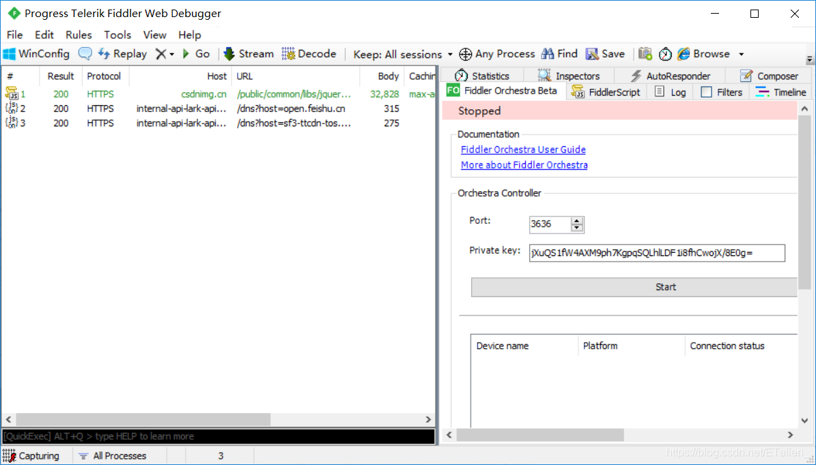Switch to the Inspectors tab
This screenshot has width=816, height=465.
click(x=569, y=76)
